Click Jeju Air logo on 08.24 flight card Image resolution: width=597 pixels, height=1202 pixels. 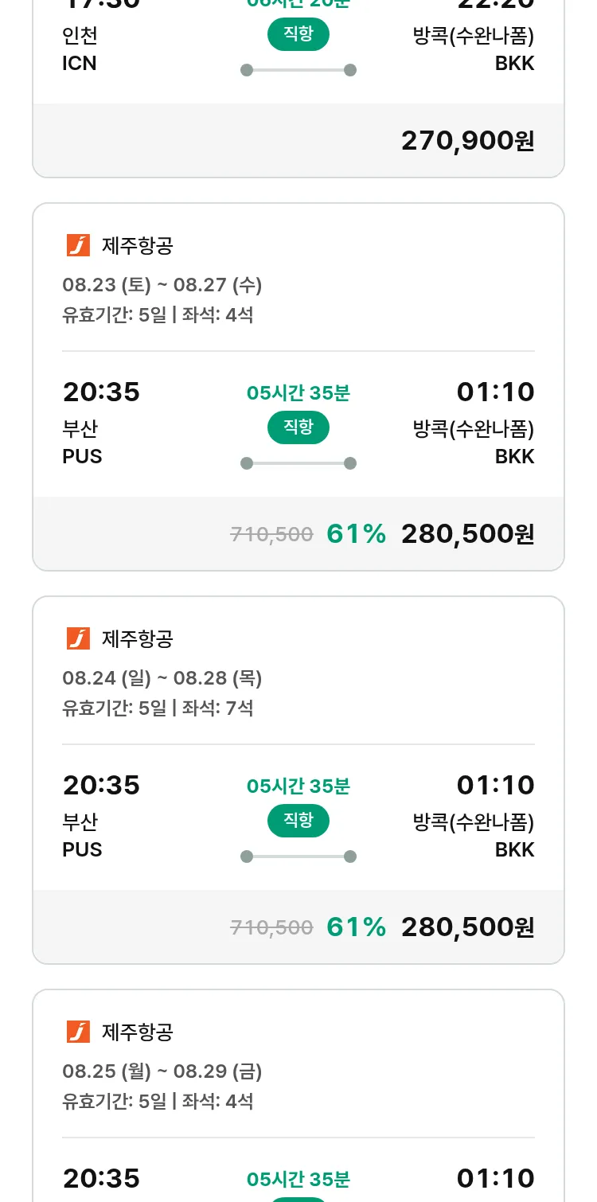pos(78,638)
